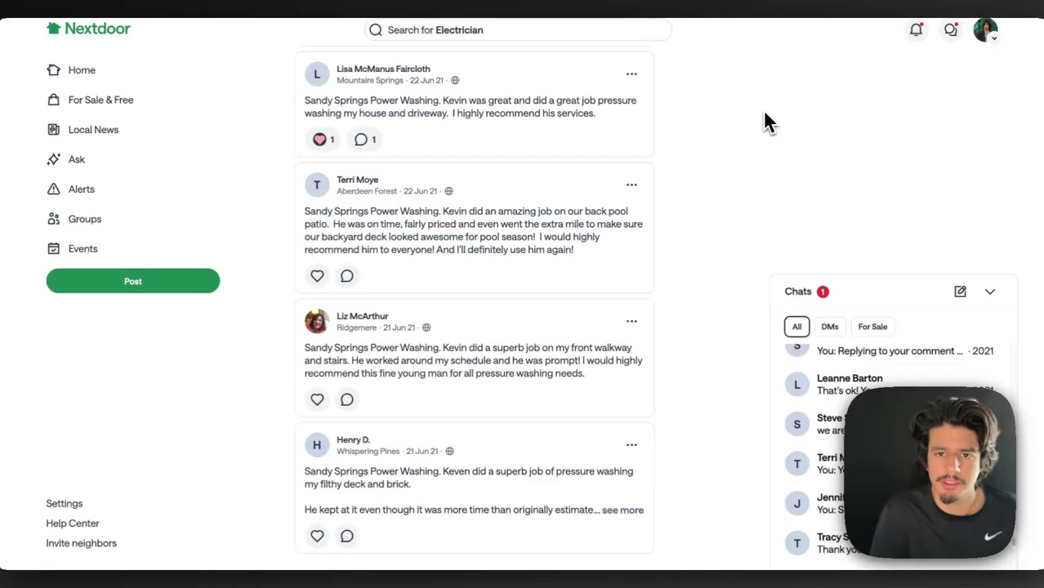Open Settings link
This screenshot has width=1044, height=588.
click(65, 504)
